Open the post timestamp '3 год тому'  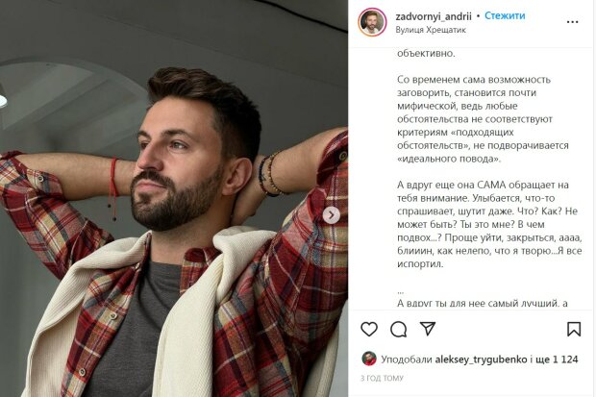tap(382, 379)
